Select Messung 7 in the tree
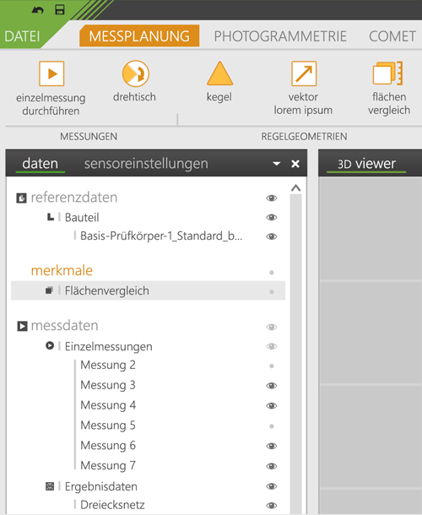This screenshot has height=515, width=422. pyautogui.click(x=108, y=466)
